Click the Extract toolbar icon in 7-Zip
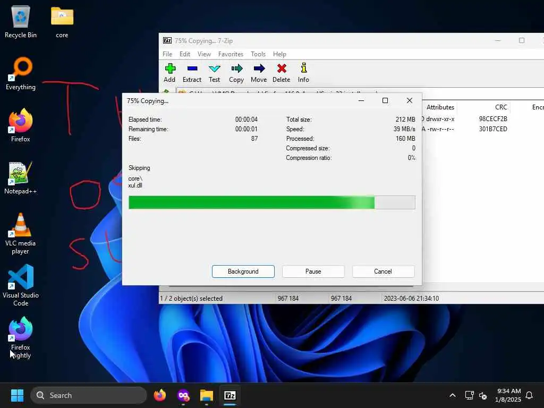This screenshot has height=408, width=544. 192,73
